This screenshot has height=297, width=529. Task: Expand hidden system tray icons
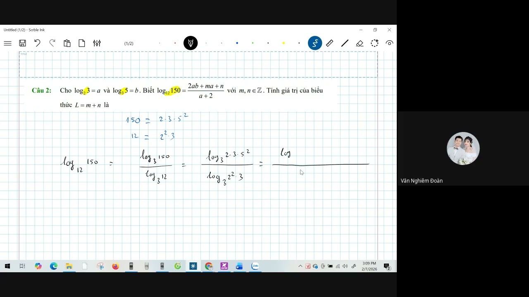click(300, 266)
